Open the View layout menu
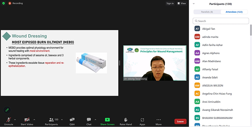The width and height of the screenshot is (252, 127). [181, 3]
